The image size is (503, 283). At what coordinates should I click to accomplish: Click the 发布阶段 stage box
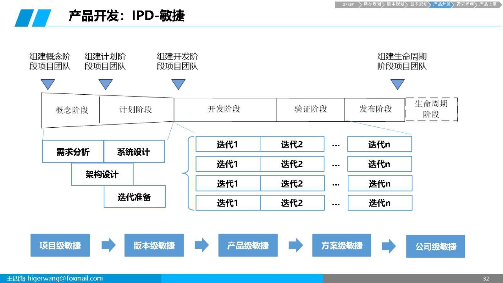(375, 109)
